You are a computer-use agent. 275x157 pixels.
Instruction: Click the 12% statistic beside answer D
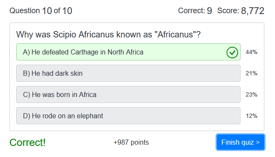coord(251,116)
